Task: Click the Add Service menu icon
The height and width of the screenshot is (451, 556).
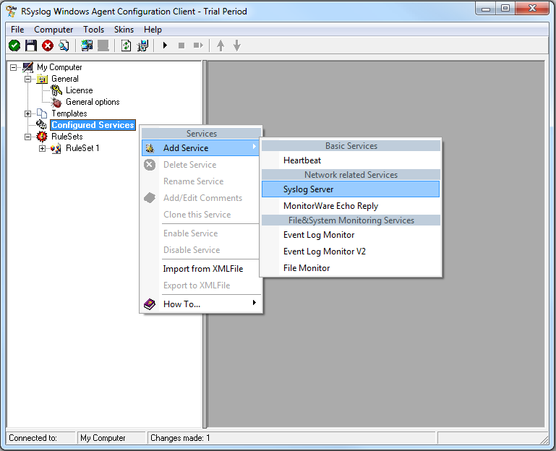Action: coord(150,148)
